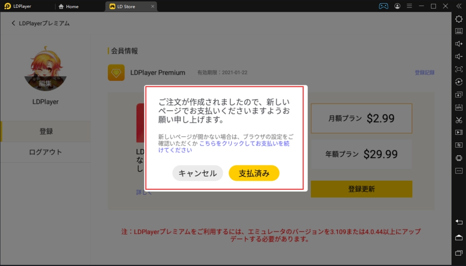Select 月額プラン $2.99 option
Image resolution: width=466 pixels, height=266 pixels.
point(361,118)
